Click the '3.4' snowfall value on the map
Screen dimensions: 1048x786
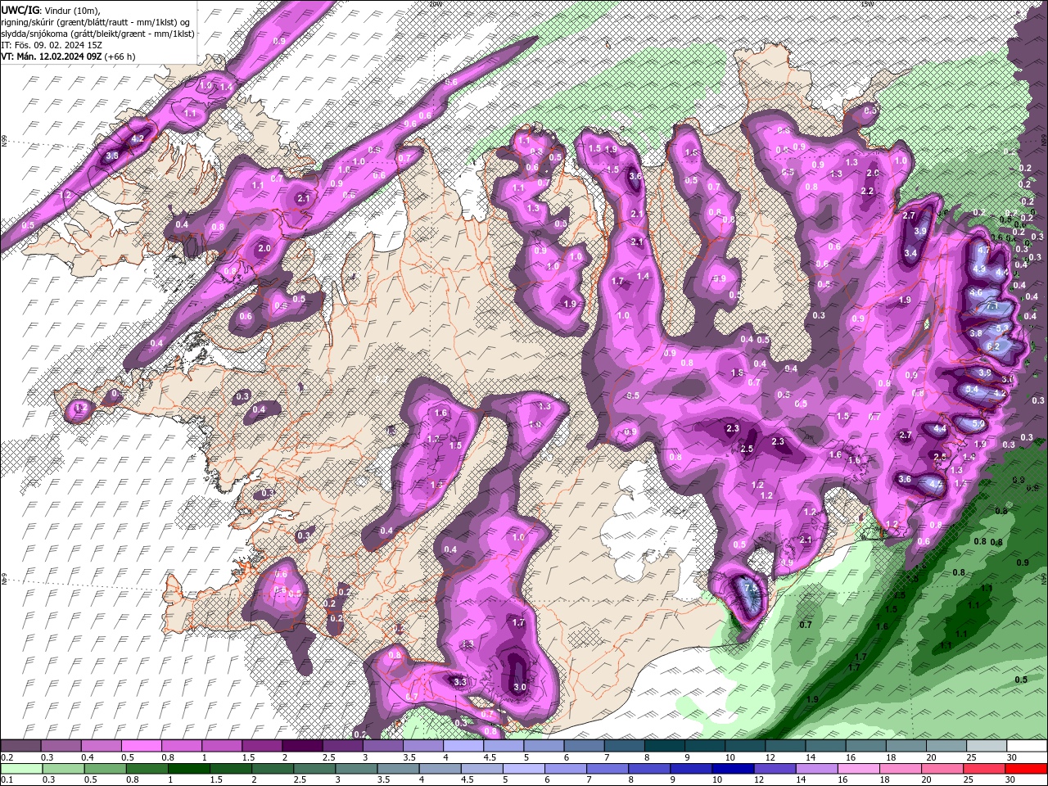(910, 253)
